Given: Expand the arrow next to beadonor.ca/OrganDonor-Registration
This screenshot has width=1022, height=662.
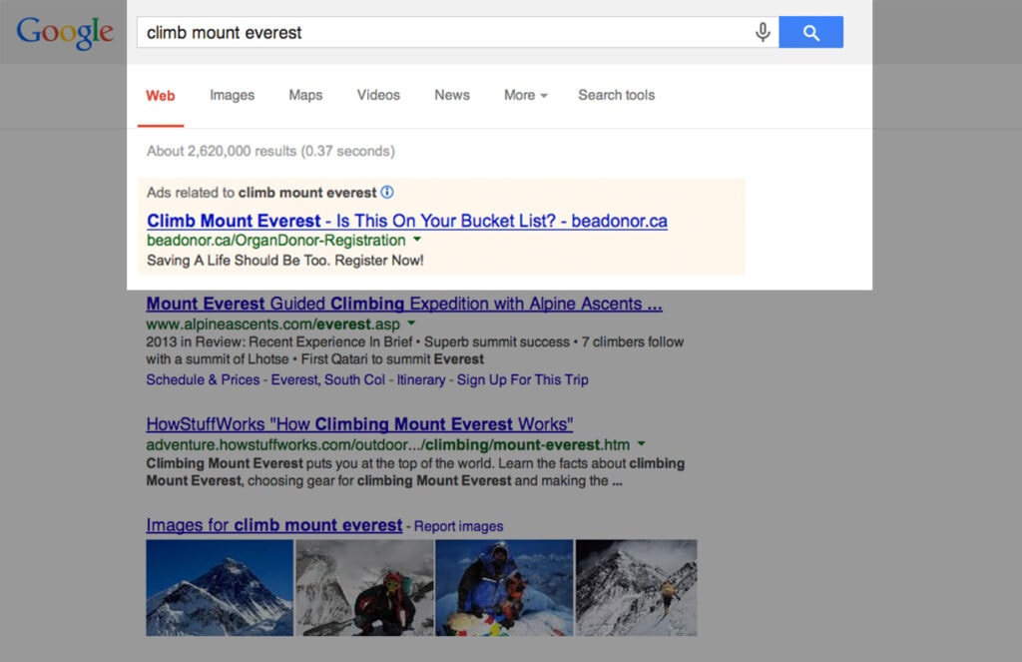Looking at the screenshot, I should point(417,240).
